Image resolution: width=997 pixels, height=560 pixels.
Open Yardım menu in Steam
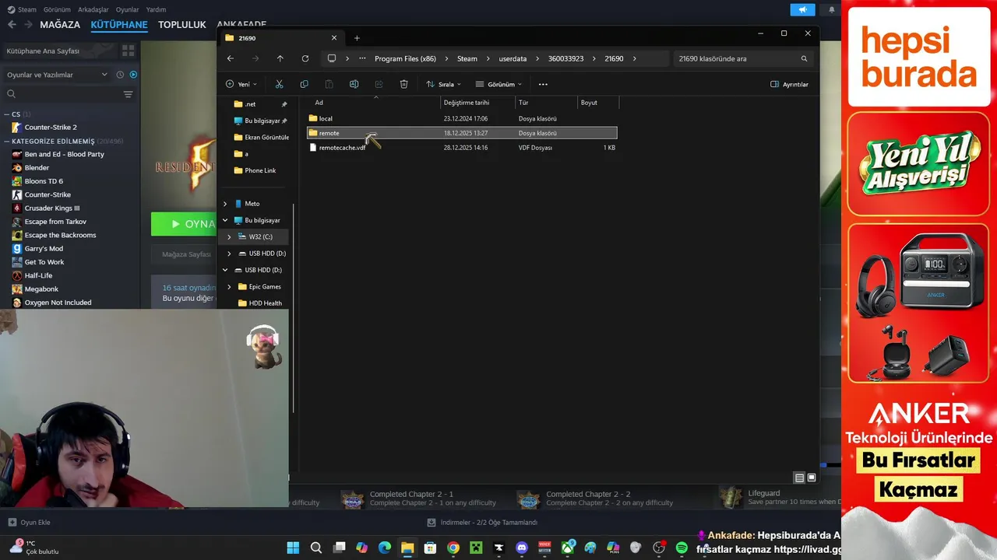point(156,9)
